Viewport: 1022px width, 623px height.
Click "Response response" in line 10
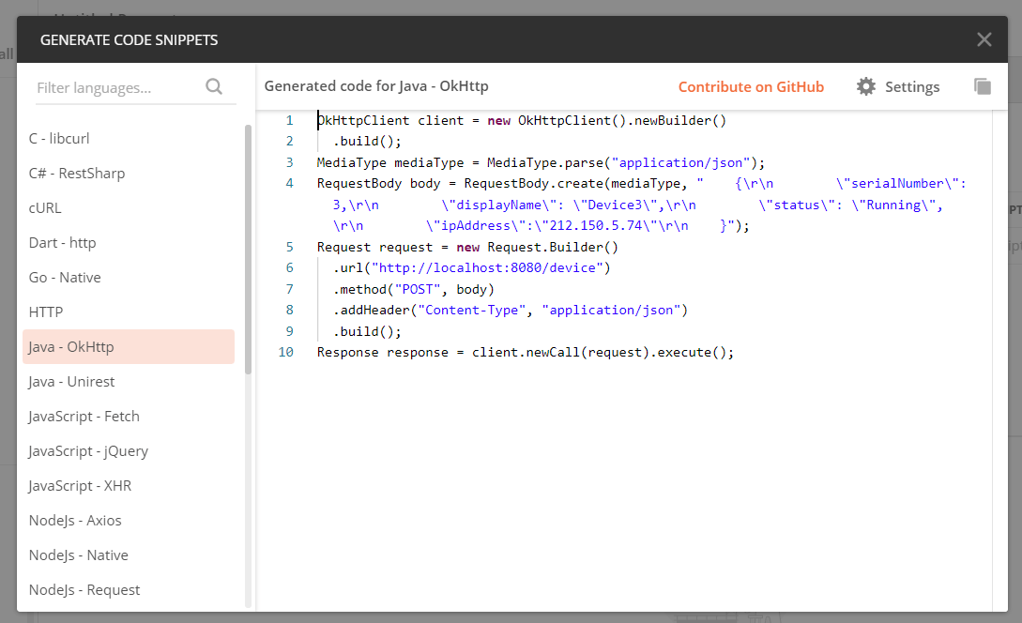click(383, 353)
